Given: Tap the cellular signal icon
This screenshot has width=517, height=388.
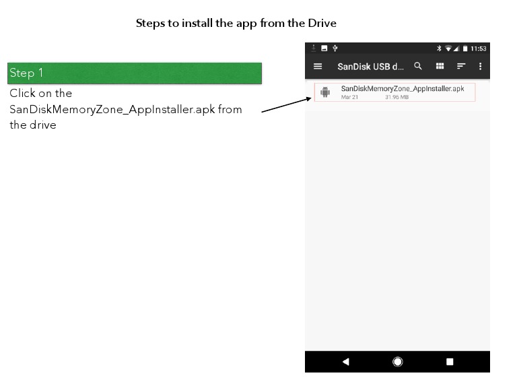Looking at the screenshot, I should [x=456, y=48].
